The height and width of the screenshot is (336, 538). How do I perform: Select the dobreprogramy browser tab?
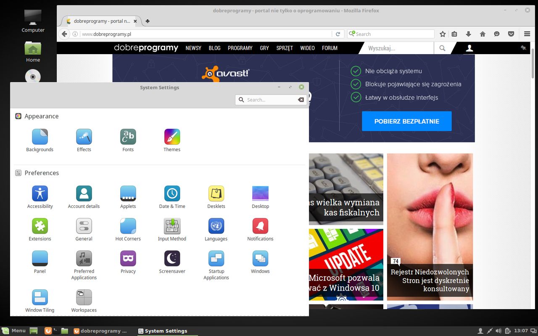[x=102, y=21]
